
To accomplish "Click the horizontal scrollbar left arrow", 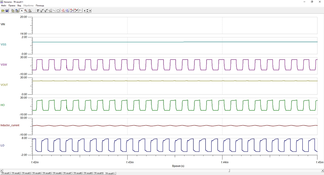I will click(2, 170).
